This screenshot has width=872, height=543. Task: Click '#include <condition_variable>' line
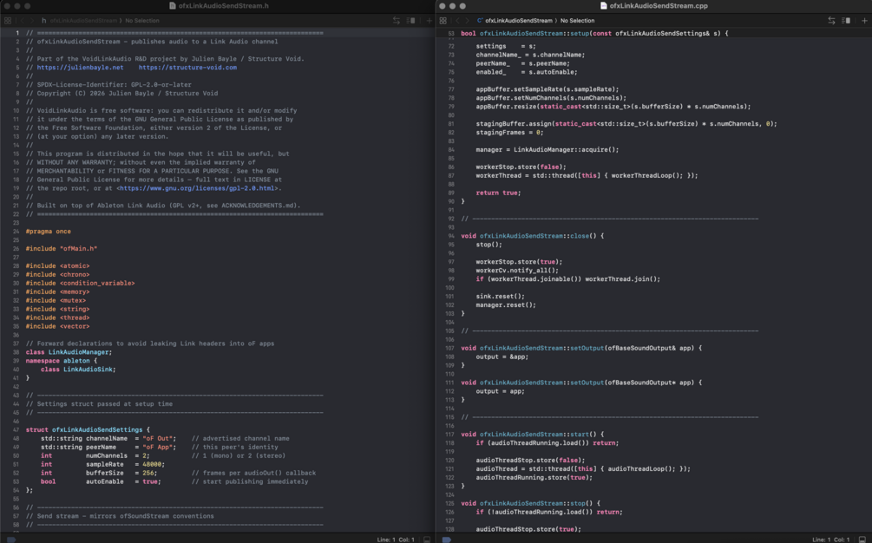(x=80, y=284)
